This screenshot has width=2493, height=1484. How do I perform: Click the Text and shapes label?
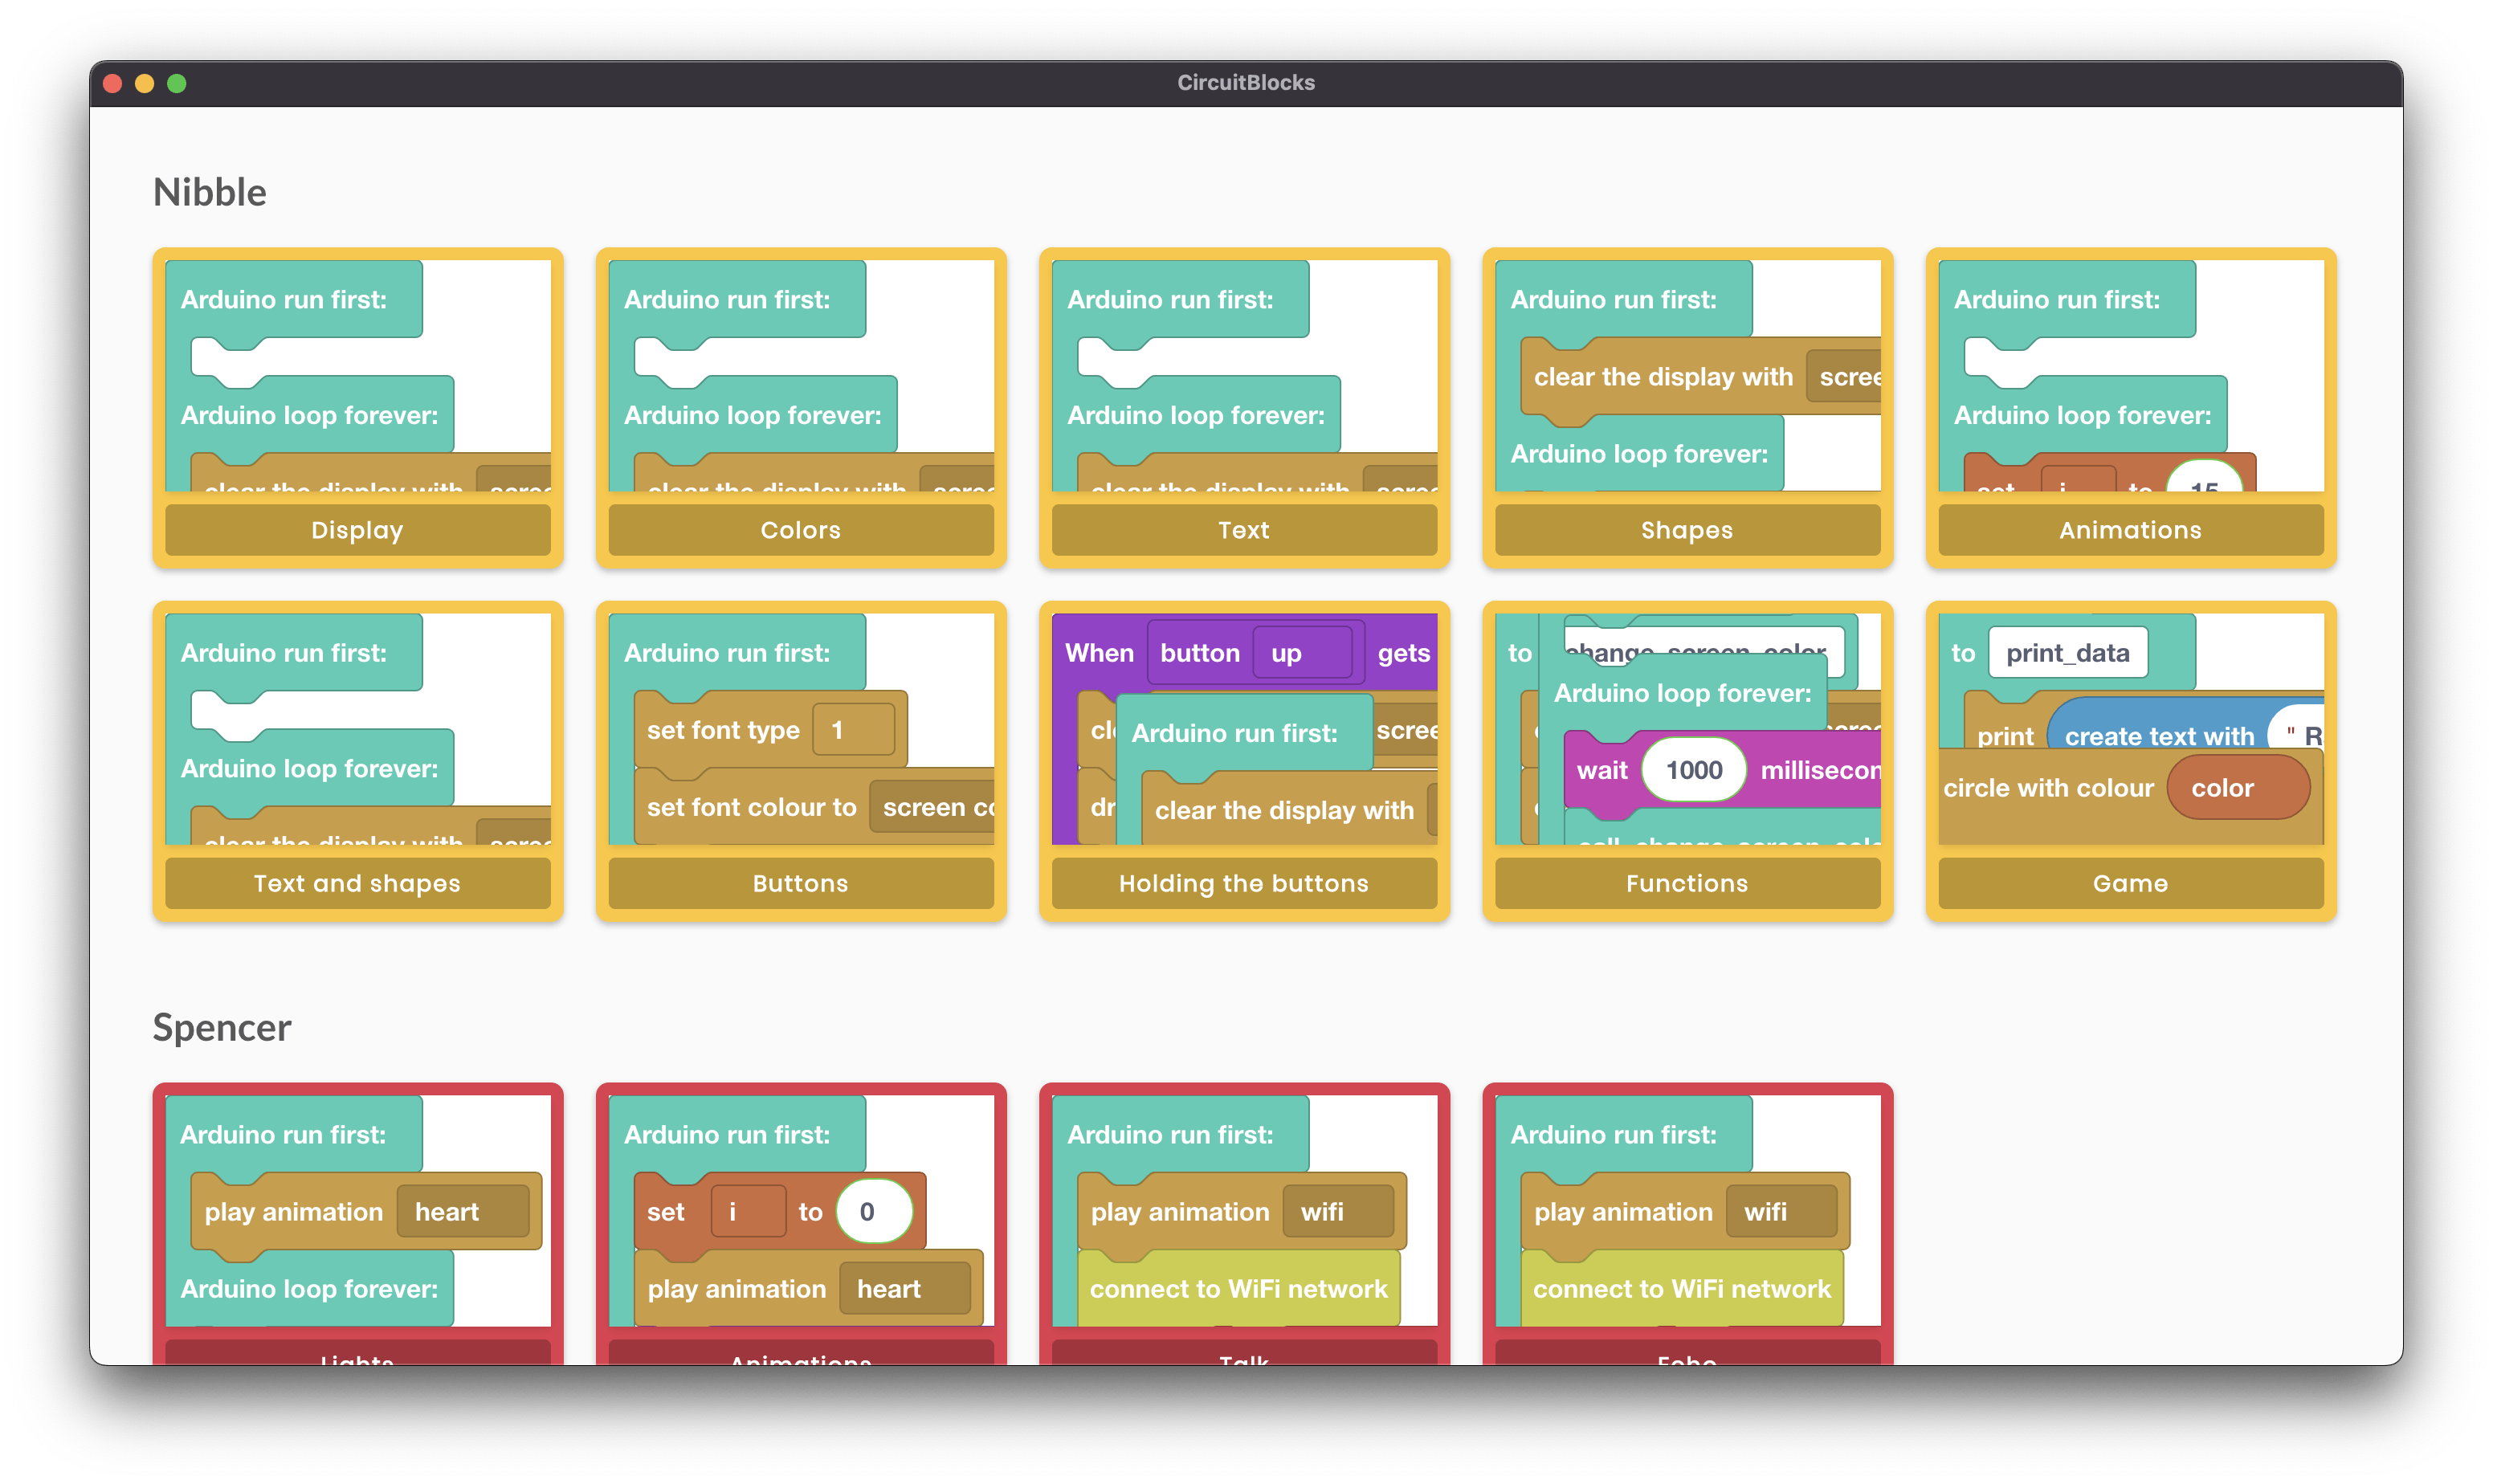point(357,883)
